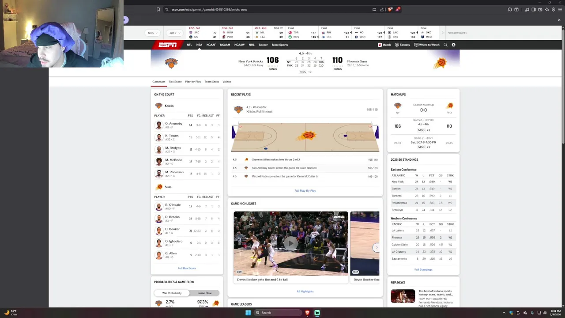The height and width of the screenshot is (318, 565).
Task: Click the Suns team logo in On The Court
Action: [159, 187]
